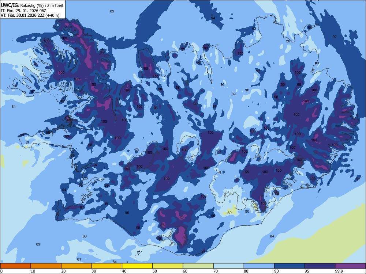The image size is (366, 274).
Task: Click the medium blue 80–90 legend band
Action: point(259,266)
